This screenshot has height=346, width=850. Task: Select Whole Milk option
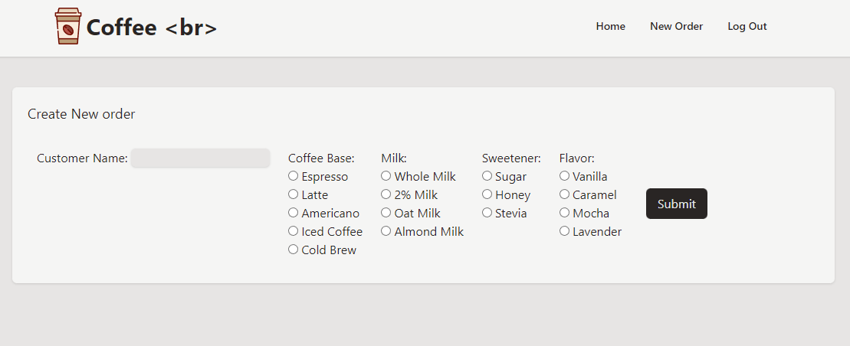386,176
